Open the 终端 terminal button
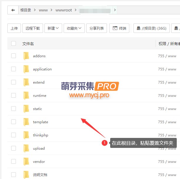Viewport: 180px width, 179px height. (x=119, y=28)
